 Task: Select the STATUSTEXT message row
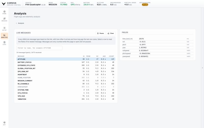pos(66,87)
